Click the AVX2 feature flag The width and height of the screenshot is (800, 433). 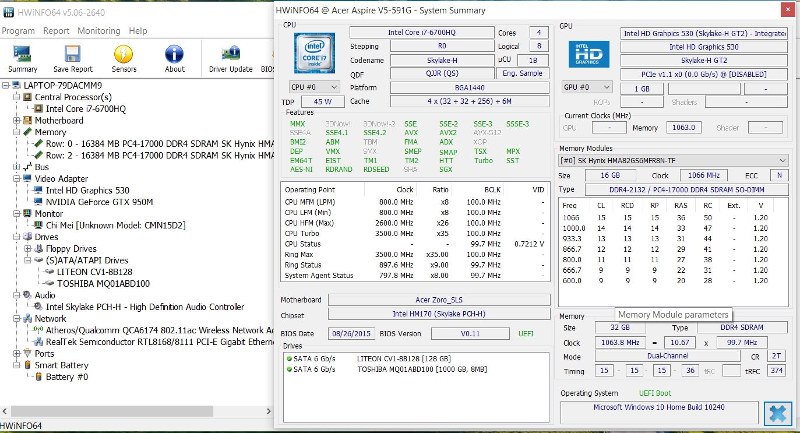[448, 133]
